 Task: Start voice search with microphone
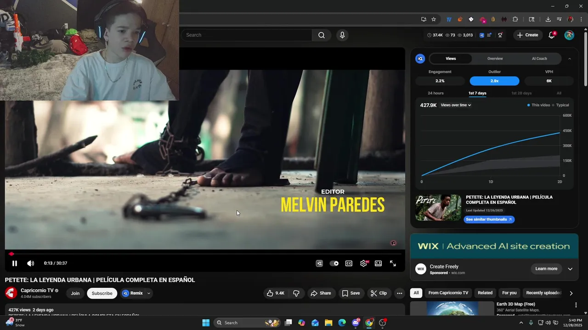pyautogui.click(x=342, y=35)
